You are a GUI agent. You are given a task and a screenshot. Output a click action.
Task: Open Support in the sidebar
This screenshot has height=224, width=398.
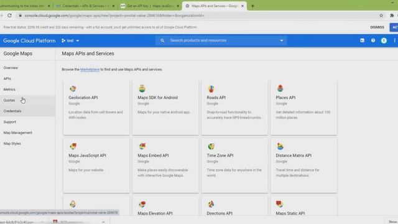pyautogui.click(x=10, y=122)
